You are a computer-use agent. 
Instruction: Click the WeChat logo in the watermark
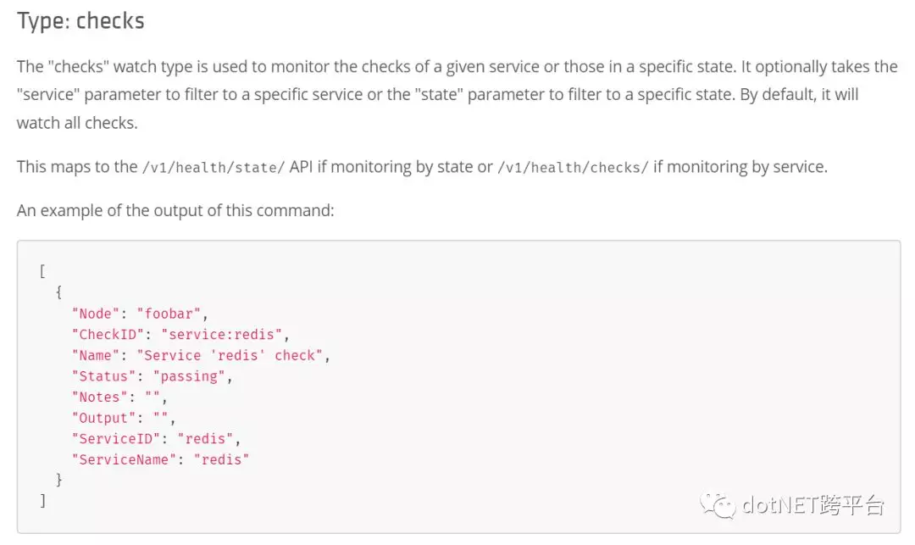pyautogui.click(x=718, y=504)
